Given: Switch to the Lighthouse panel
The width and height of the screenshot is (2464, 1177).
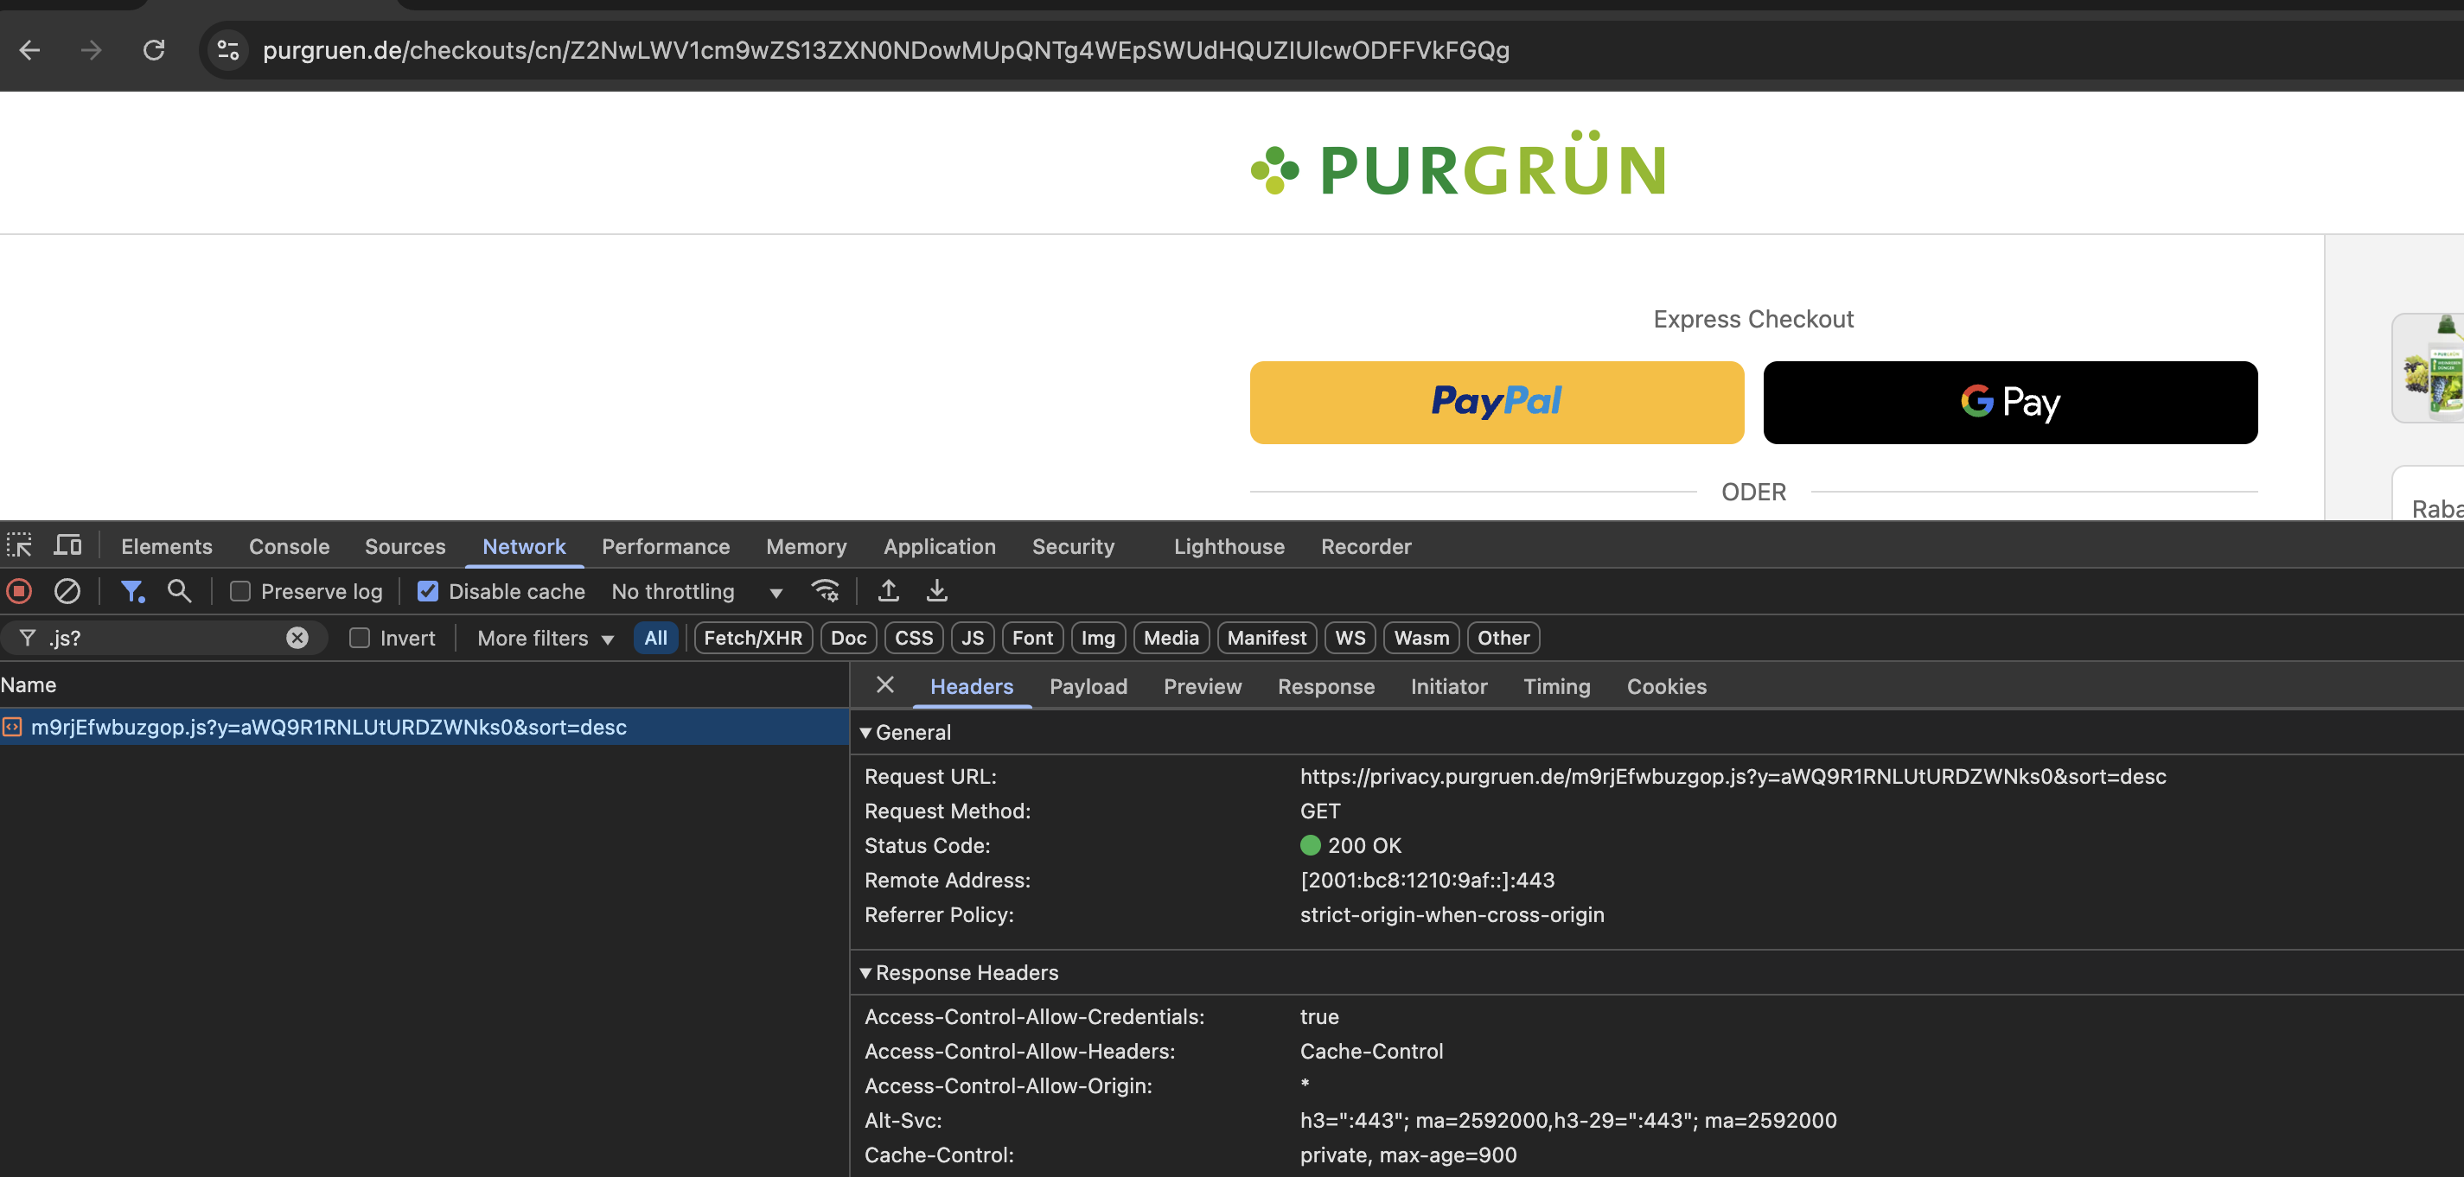Looking at the screenshot, I should tap(1229, 546).
